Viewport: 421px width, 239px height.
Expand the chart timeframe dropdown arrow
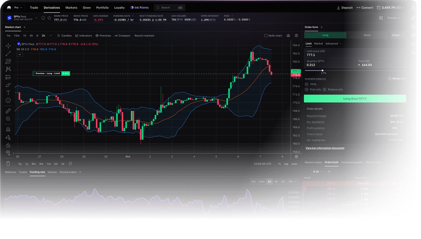(50, 36)
